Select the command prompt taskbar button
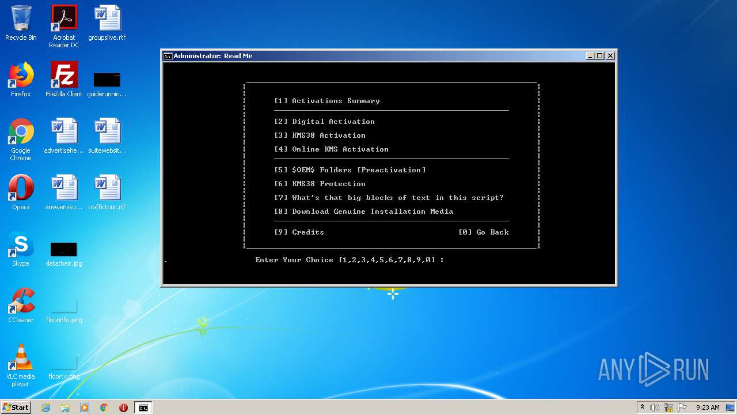This screenshot has height=415, width=737. 143,408
